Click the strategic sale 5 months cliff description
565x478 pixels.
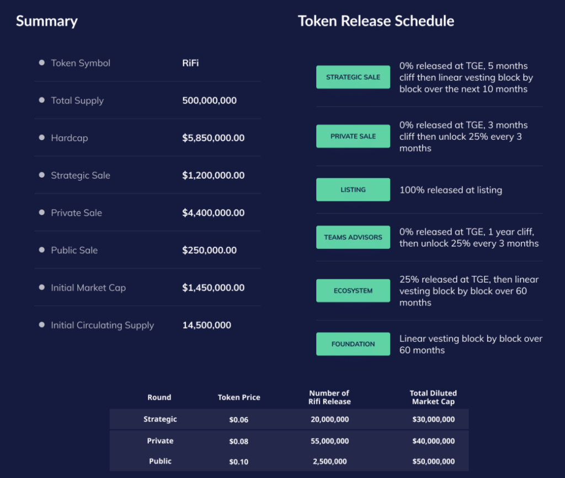coord(466,77)
